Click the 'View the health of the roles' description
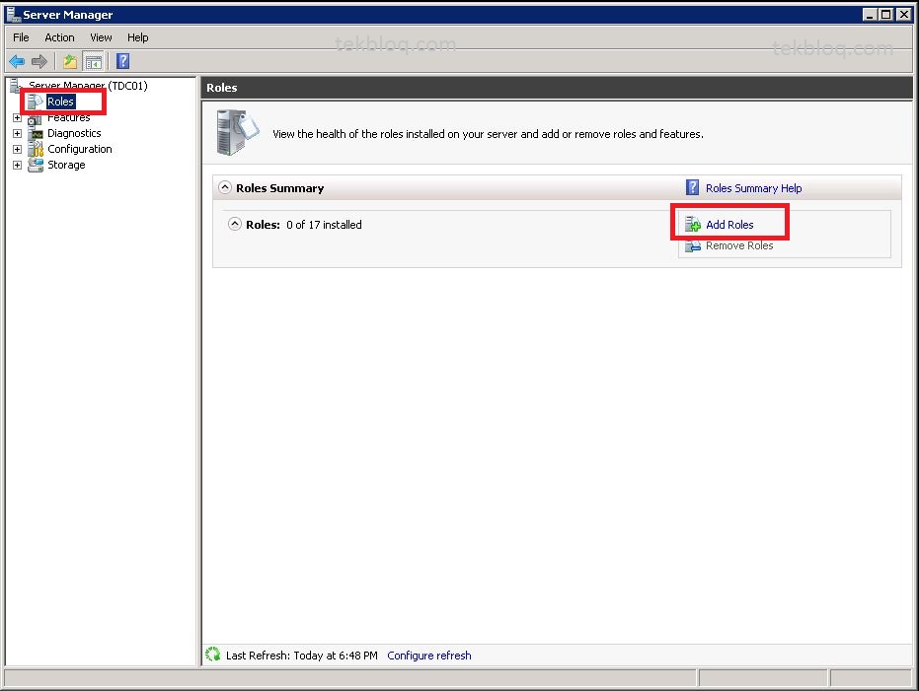 (x=488, y=134)
